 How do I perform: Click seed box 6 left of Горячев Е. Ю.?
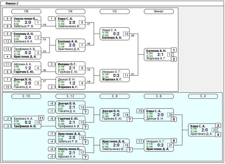(7, 72)
